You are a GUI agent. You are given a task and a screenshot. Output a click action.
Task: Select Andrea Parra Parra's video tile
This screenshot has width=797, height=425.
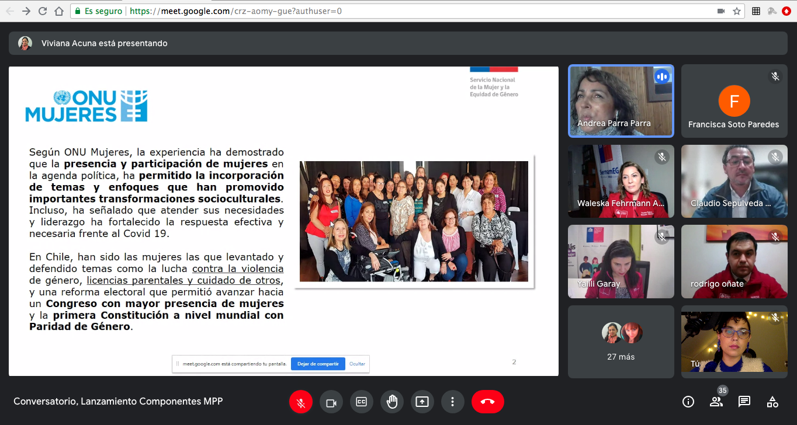click(x=621, y=101)
